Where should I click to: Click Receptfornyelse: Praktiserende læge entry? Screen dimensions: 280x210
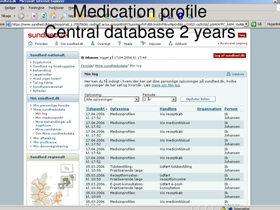(x=126, y=177)
